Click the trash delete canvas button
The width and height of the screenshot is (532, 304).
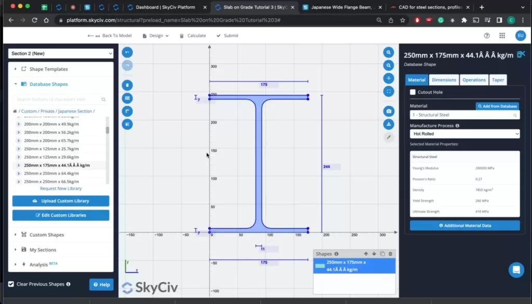click(x=127, y=85)
